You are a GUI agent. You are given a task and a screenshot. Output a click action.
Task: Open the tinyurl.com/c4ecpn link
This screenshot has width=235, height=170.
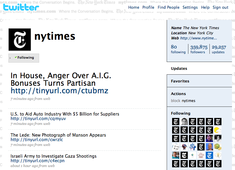point(38,161)
